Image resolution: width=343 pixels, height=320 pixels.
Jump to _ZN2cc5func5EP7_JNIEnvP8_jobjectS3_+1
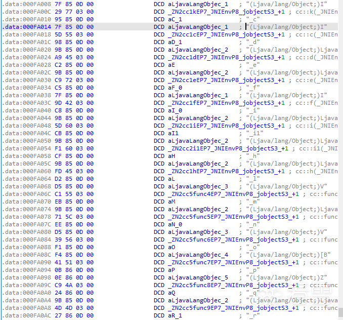tap(233, 217)
